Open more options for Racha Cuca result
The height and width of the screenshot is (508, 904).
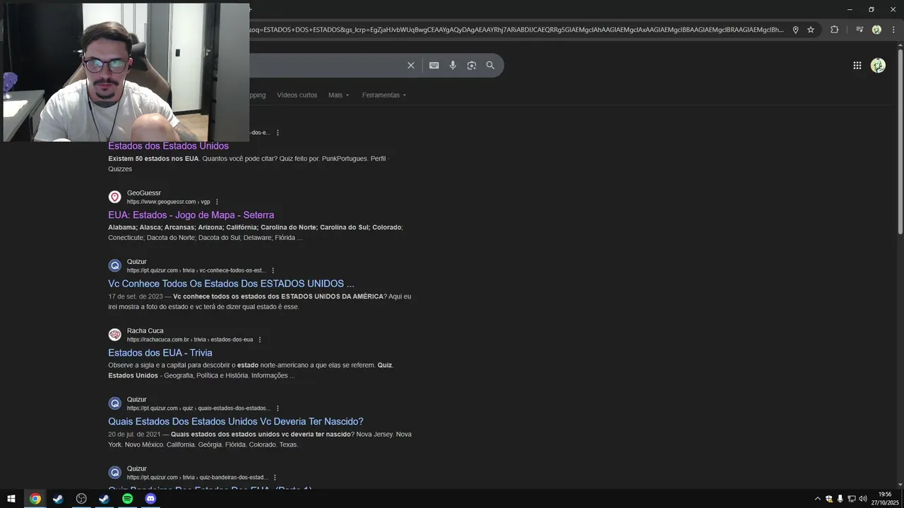[260, 339]
